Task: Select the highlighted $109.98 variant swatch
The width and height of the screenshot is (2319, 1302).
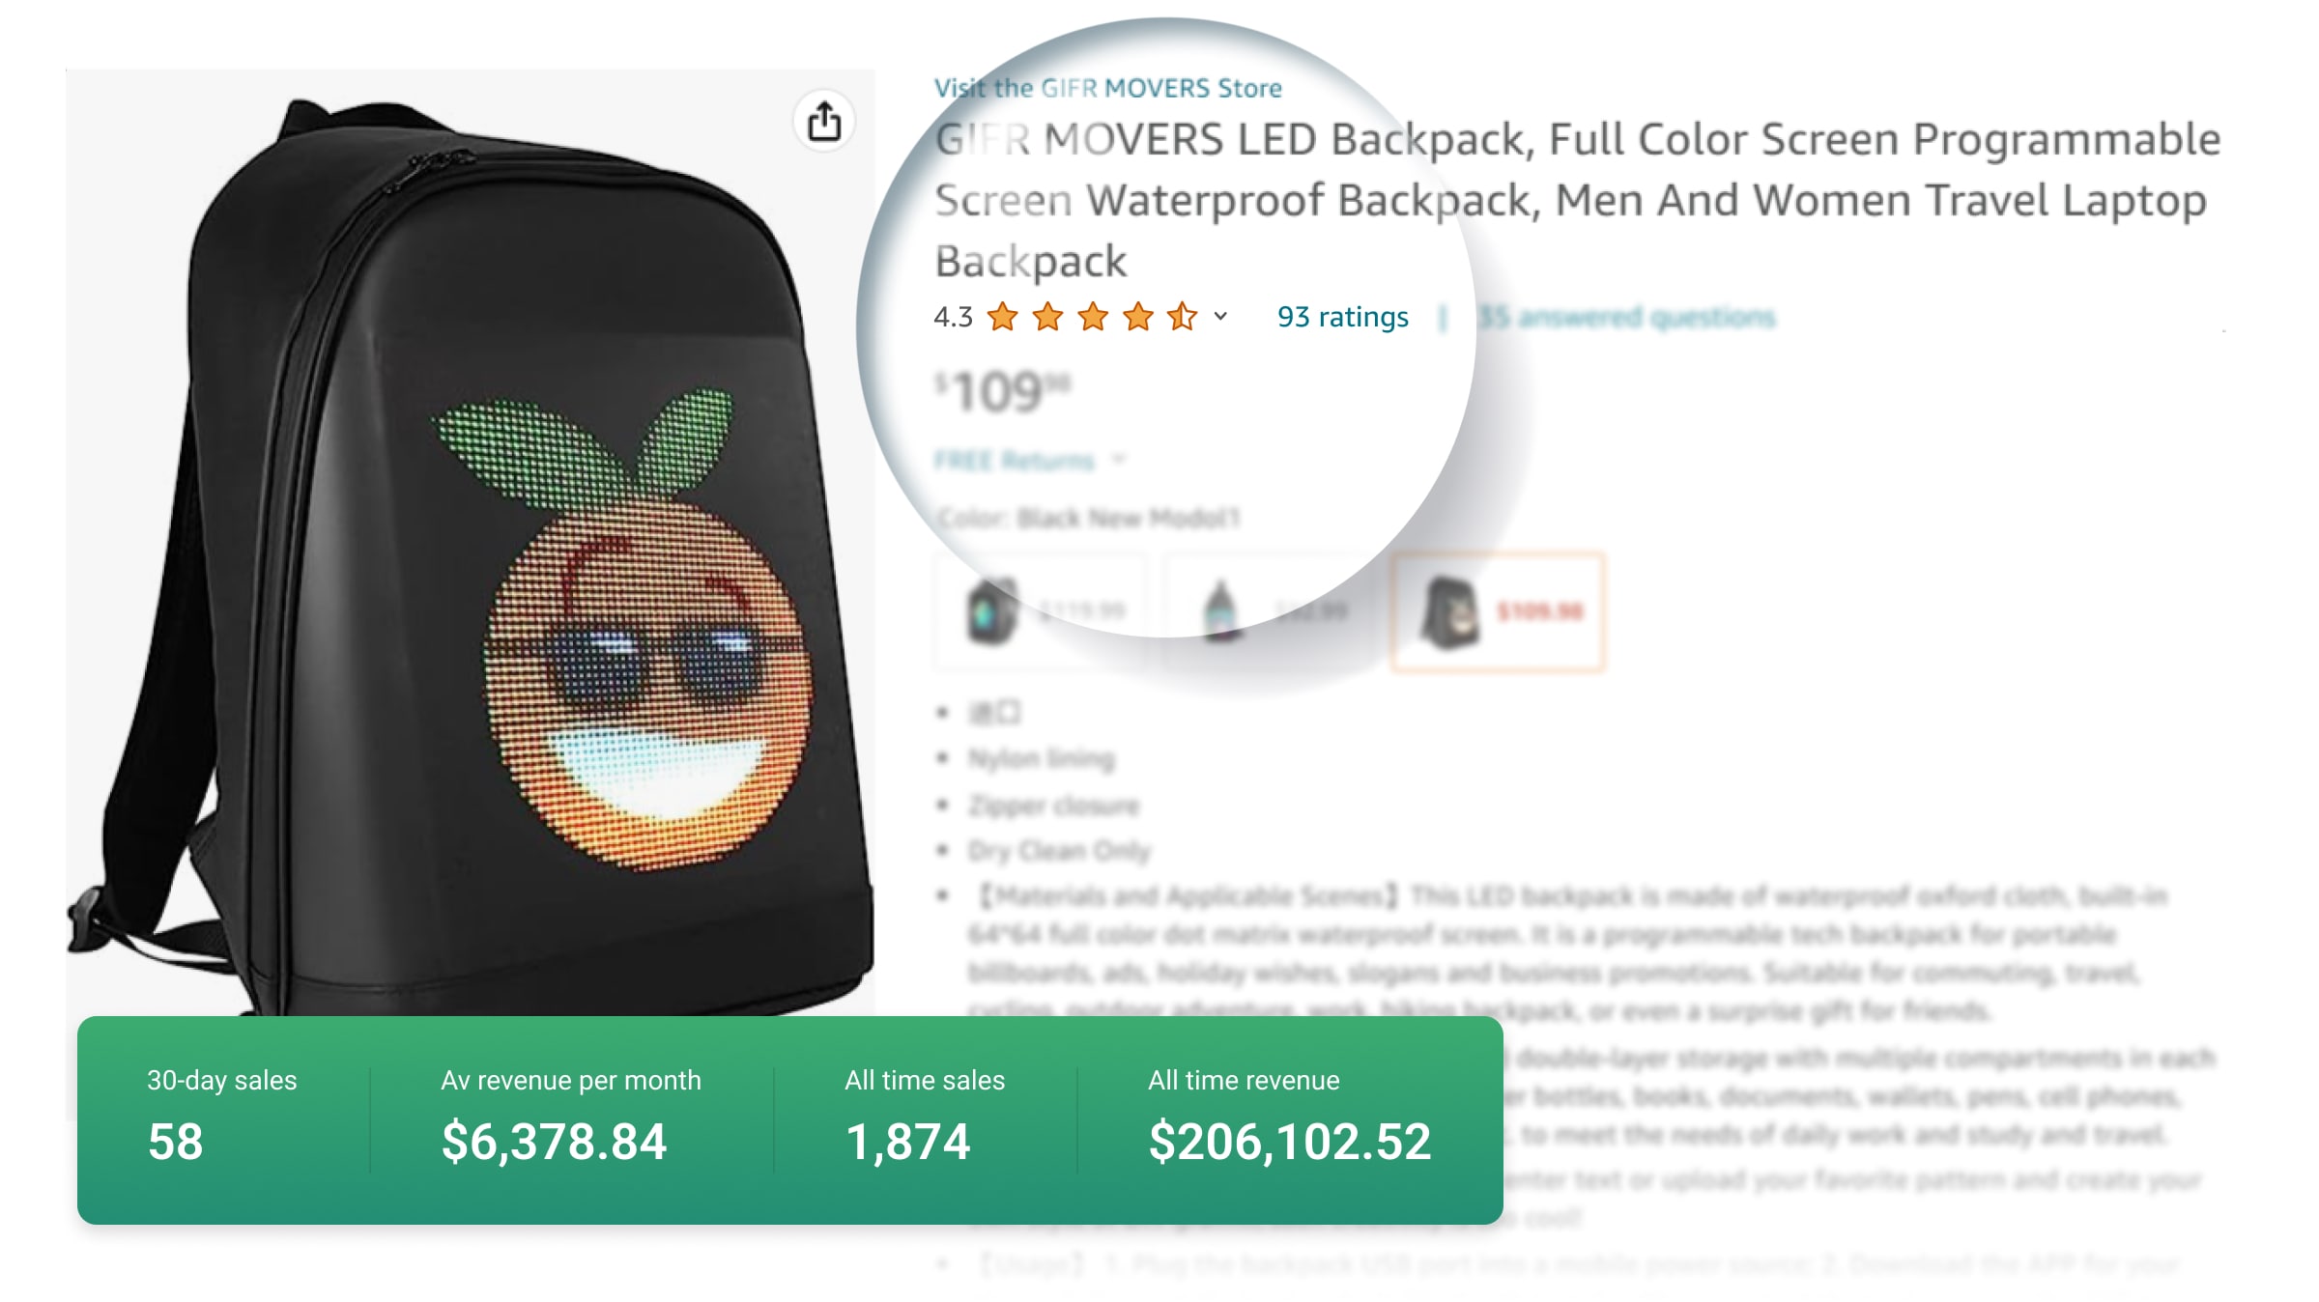Action: point(1498,611)
